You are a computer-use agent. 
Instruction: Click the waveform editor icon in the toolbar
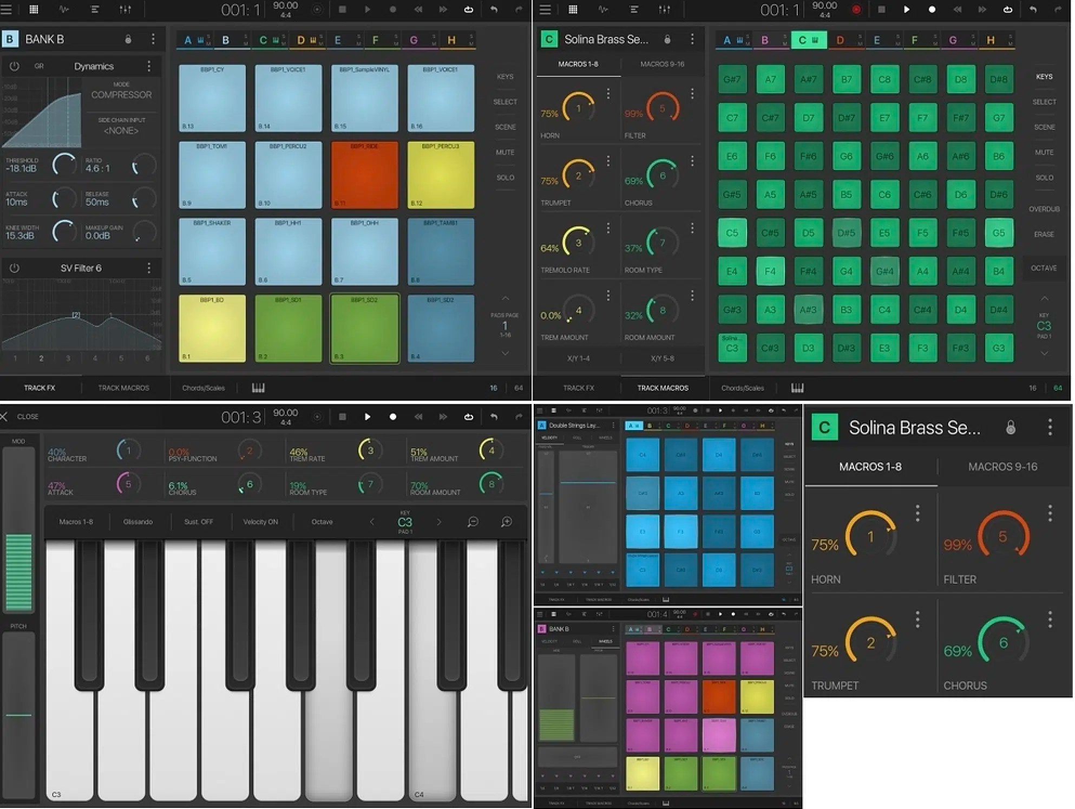point(64,9)
